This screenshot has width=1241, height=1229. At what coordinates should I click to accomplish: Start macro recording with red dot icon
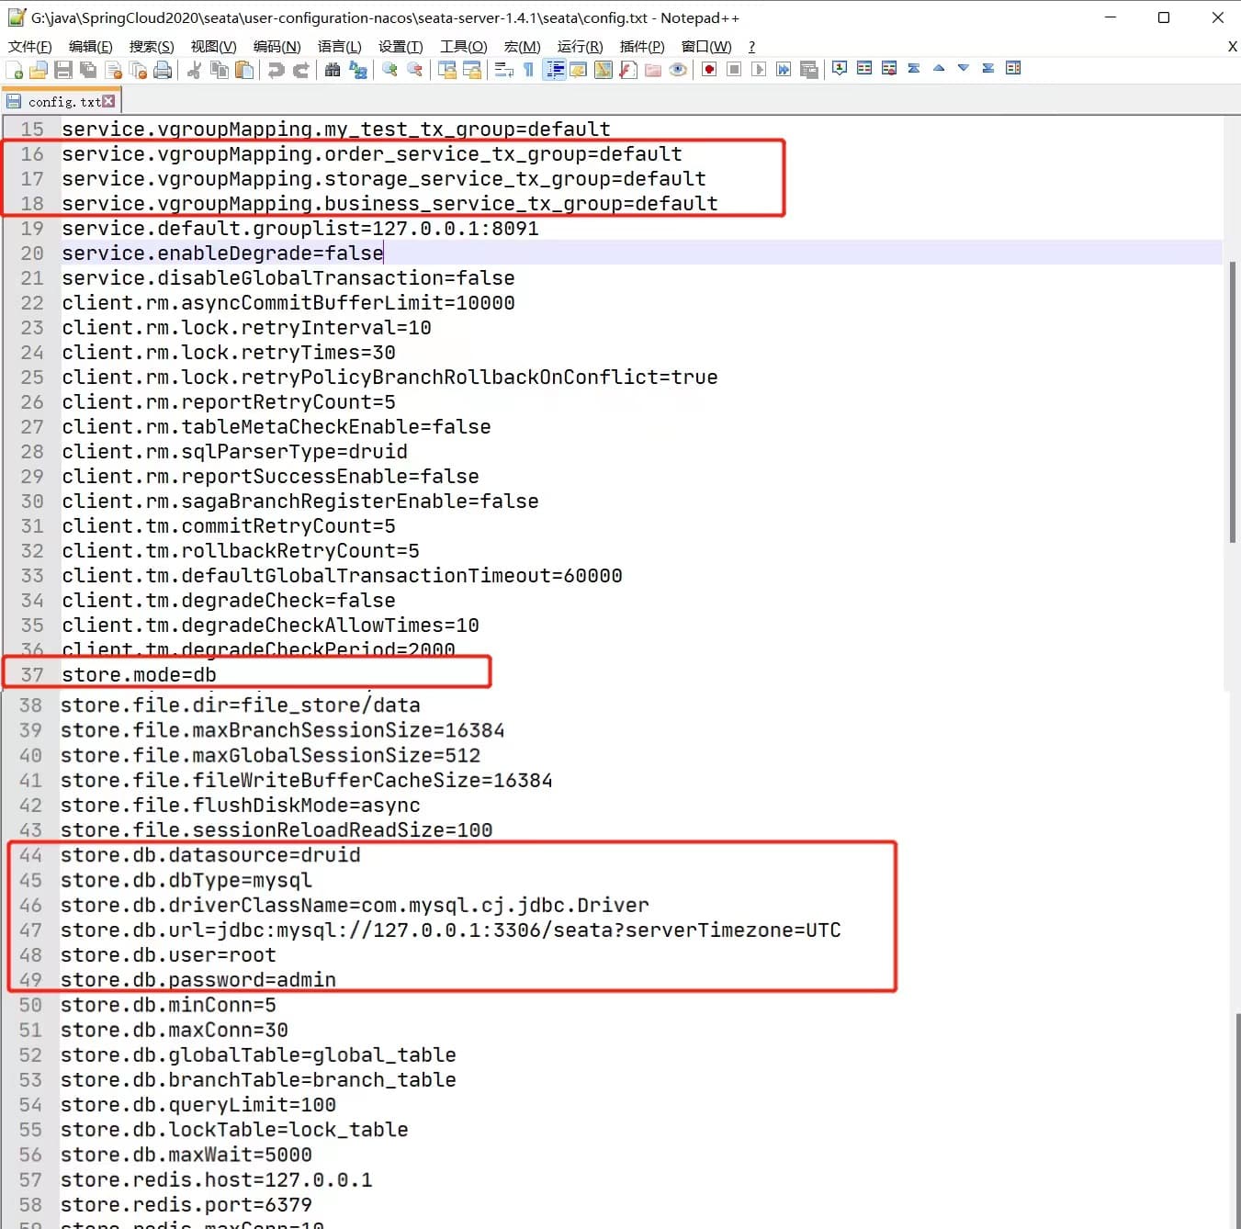pos(709,70)
